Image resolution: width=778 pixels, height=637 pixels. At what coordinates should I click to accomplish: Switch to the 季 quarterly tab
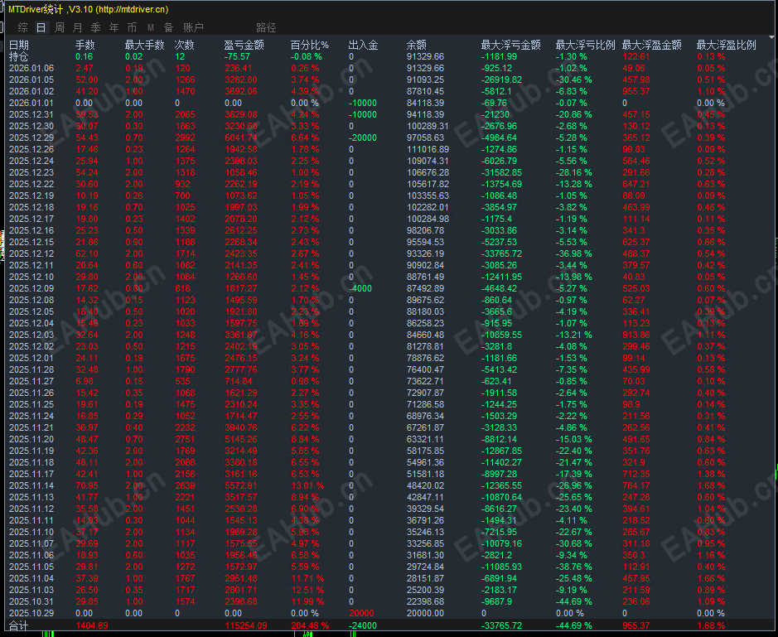pos(96,28)
